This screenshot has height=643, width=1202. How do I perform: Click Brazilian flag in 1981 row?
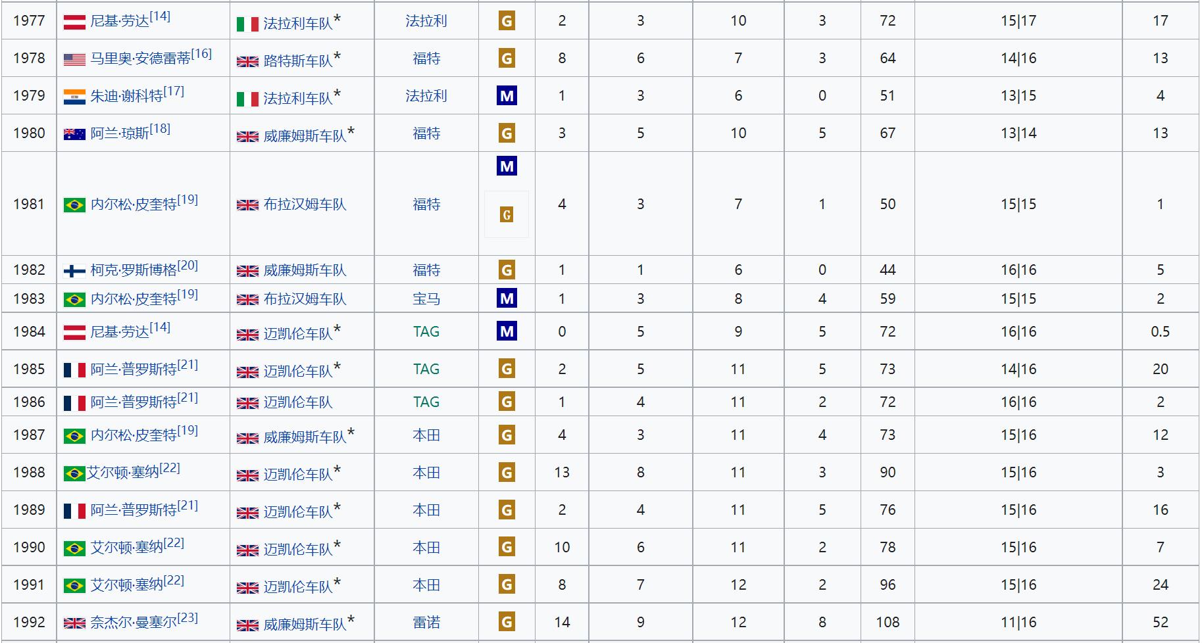[x=74, y=206]
